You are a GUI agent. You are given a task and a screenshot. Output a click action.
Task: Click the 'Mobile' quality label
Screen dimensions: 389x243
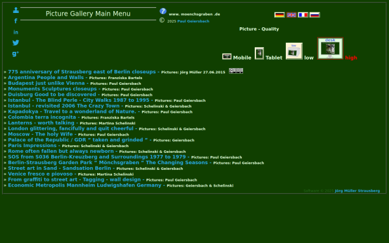242,58
